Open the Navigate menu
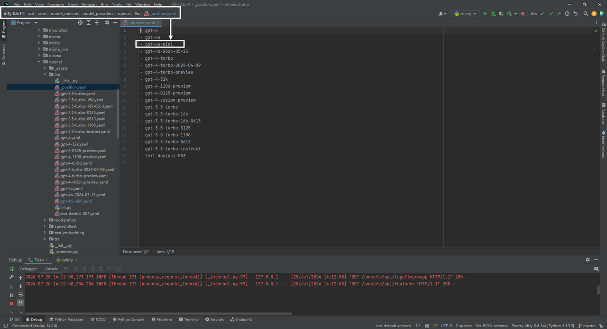Image resolution: width=607 pixels, height=329 pixels. 55,4
